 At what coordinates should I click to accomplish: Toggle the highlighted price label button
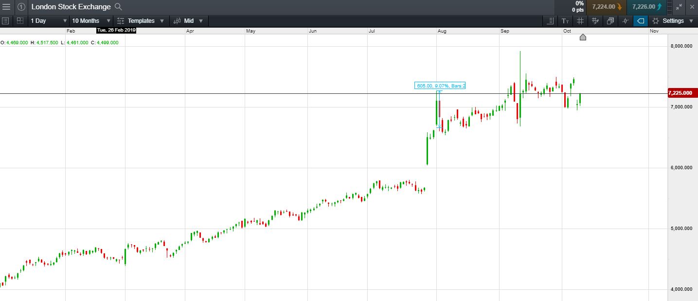[x=641, y=21]
